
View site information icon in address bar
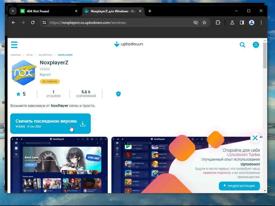(44, 23)
